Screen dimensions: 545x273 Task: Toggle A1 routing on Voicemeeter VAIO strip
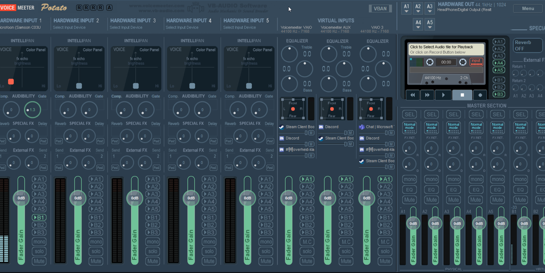click(x=307, y=179)
